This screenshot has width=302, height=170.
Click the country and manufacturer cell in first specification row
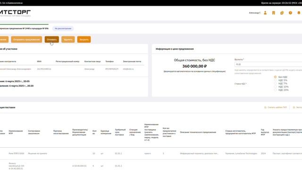click(x=241, y=153)
